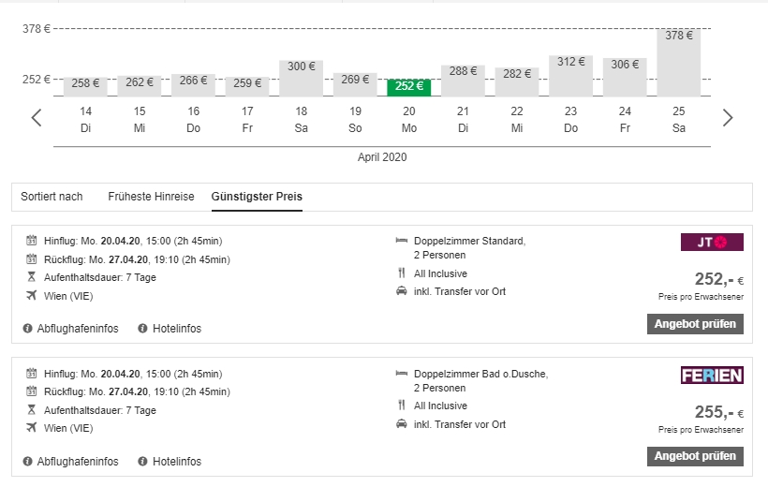Select the 378 € bar for Saturday 25

(679, 63)
